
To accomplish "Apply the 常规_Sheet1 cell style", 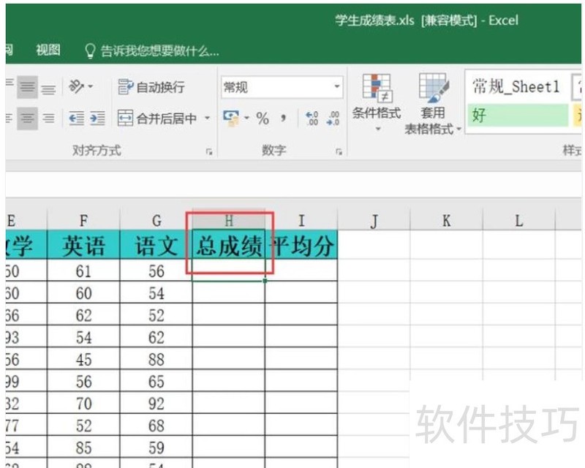I will click(x=517, y=87).
